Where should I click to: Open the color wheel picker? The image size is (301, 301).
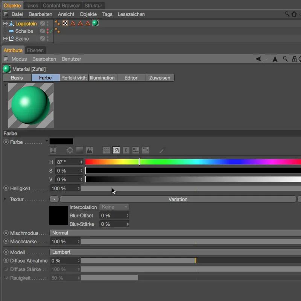(x=70, y=150)
